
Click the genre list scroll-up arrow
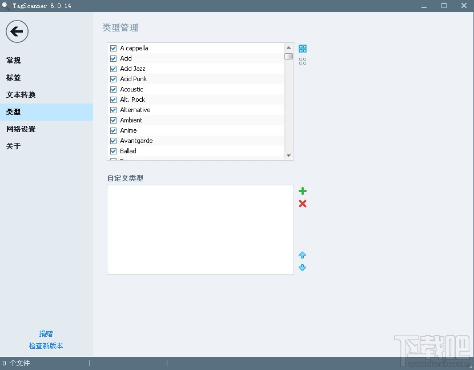[288, 48]
